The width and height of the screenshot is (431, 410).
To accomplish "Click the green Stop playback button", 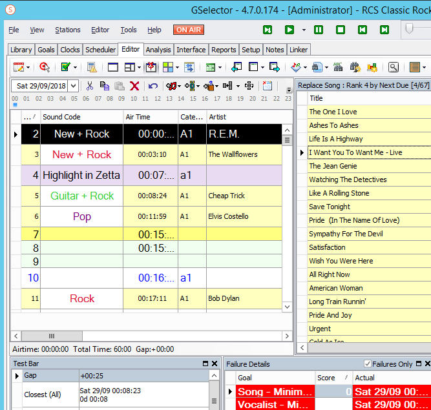I will [341, 30].
